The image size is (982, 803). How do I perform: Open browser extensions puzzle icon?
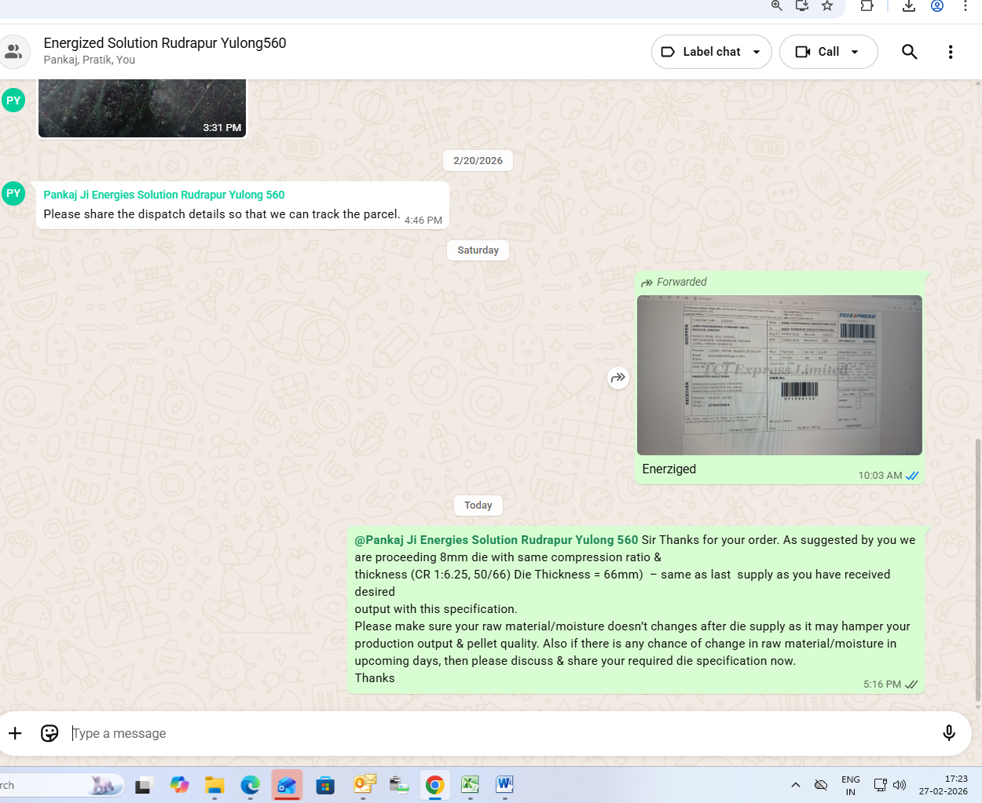(867, 6)
